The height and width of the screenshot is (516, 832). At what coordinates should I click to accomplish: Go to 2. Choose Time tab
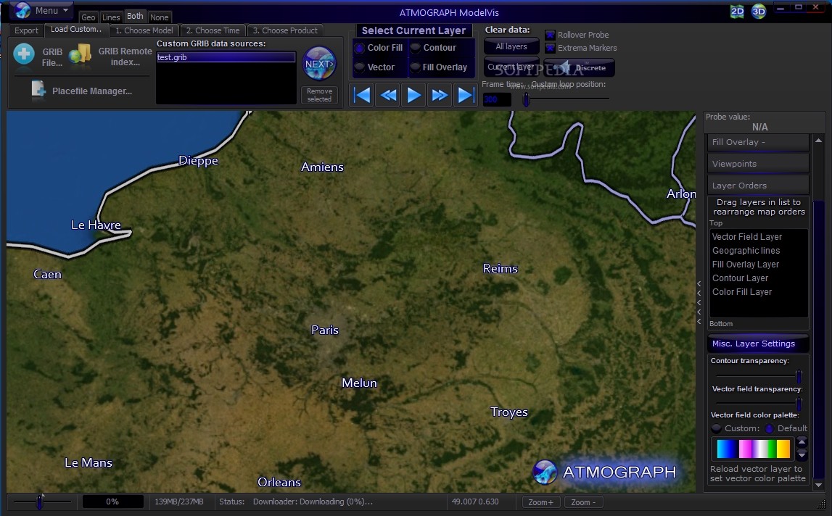tap(213, 30)
